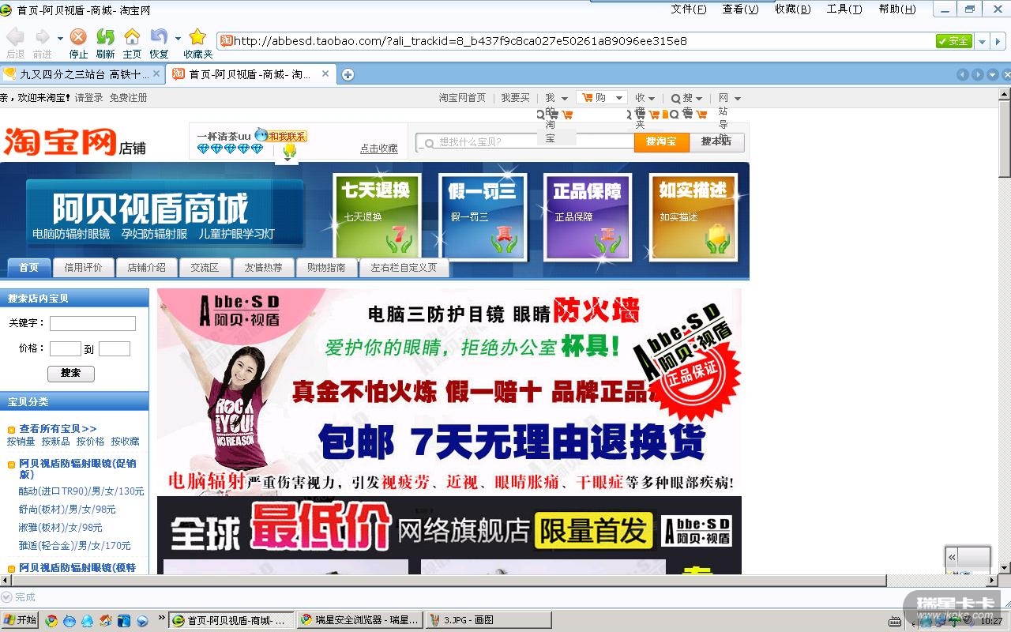The height and width of the screenshot is (632, 1011).
Task: Click the Taobao 淘宝网 logo
Action: pos(60,141)
